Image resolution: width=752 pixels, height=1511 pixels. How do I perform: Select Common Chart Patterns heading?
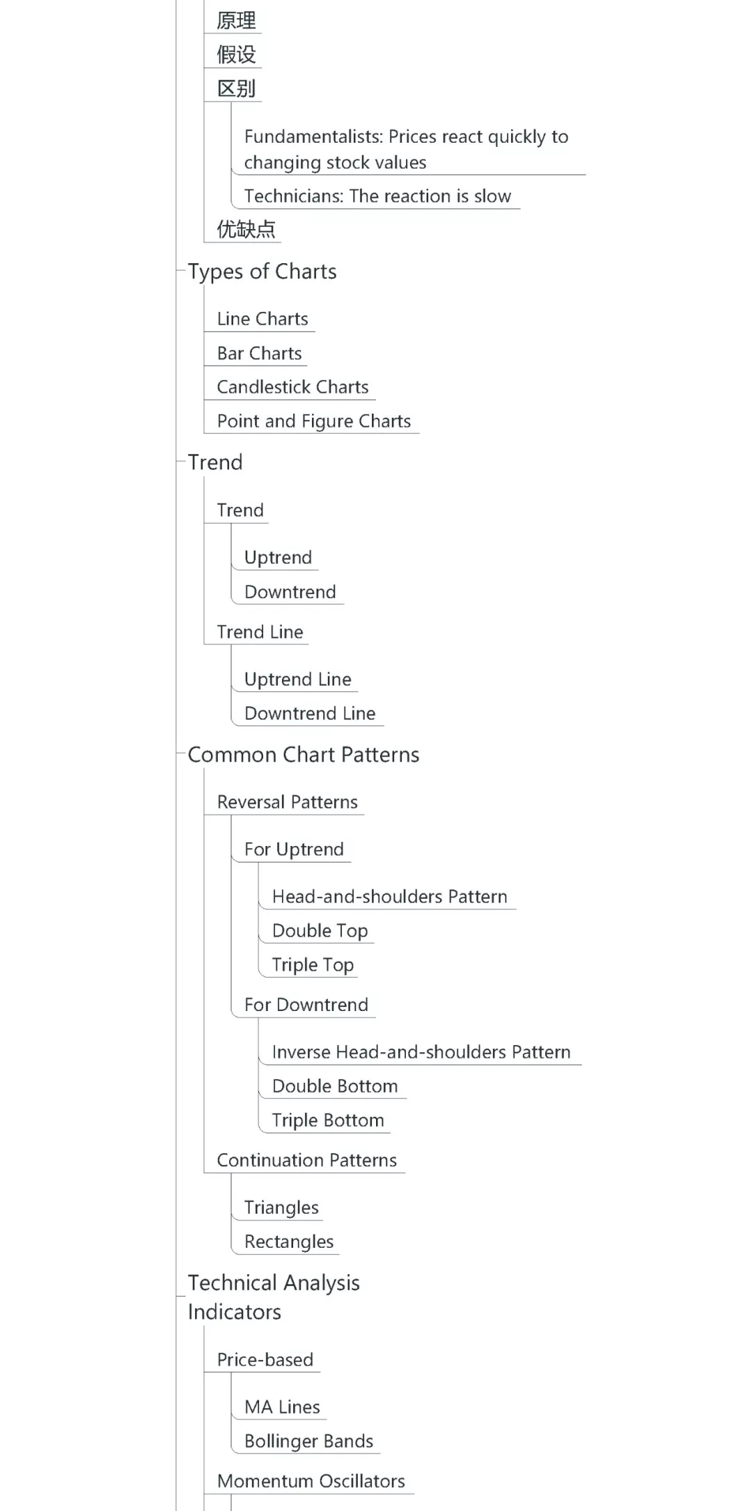303,755
